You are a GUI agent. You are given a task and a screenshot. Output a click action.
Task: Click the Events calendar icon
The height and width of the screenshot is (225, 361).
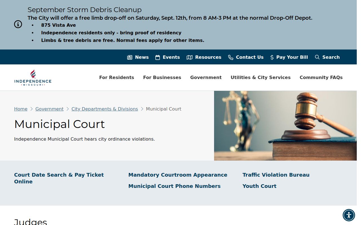tap(158, 57)
